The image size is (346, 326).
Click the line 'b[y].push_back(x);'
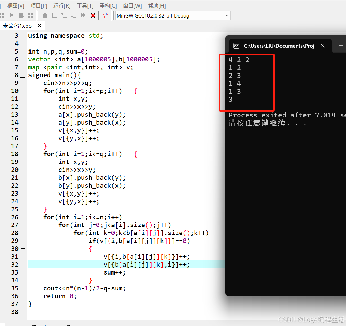coord(92,186)
